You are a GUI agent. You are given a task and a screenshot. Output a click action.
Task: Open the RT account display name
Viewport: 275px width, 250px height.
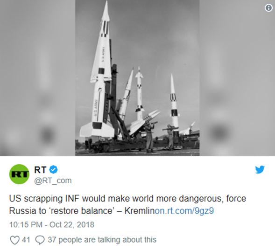click(x=40, y=170)
